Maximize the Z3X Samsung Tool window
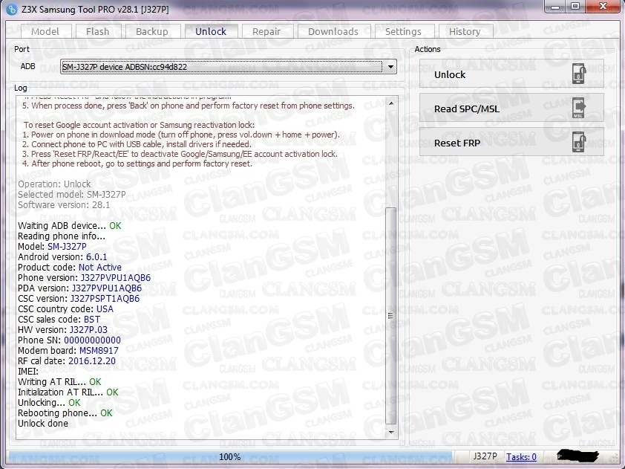 pos(575,7)
